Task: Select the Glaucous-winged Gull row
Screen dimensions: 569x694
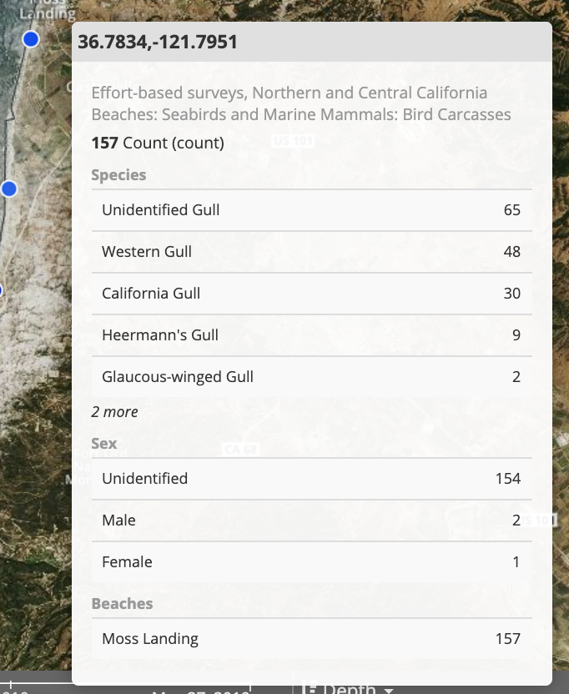Action: tap(312, 377)
